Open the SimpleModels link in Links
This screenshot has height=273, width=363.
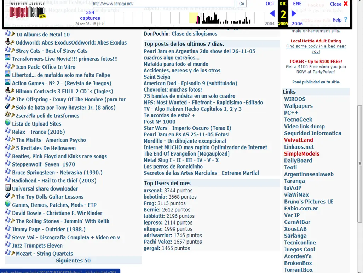(302, 153)
